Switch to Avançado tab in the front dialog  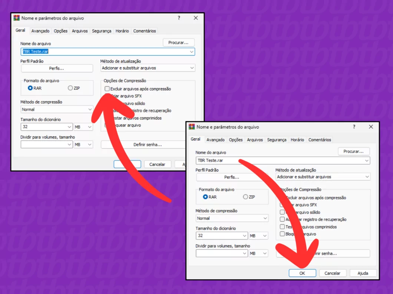pyautogui.click(x=215, y=140)
